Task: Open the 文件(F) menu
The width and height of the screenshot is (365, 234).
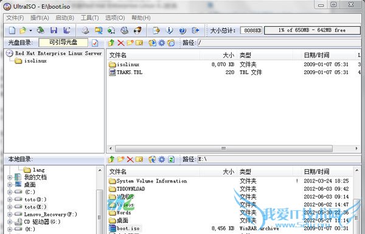Action: click(15, 18)
